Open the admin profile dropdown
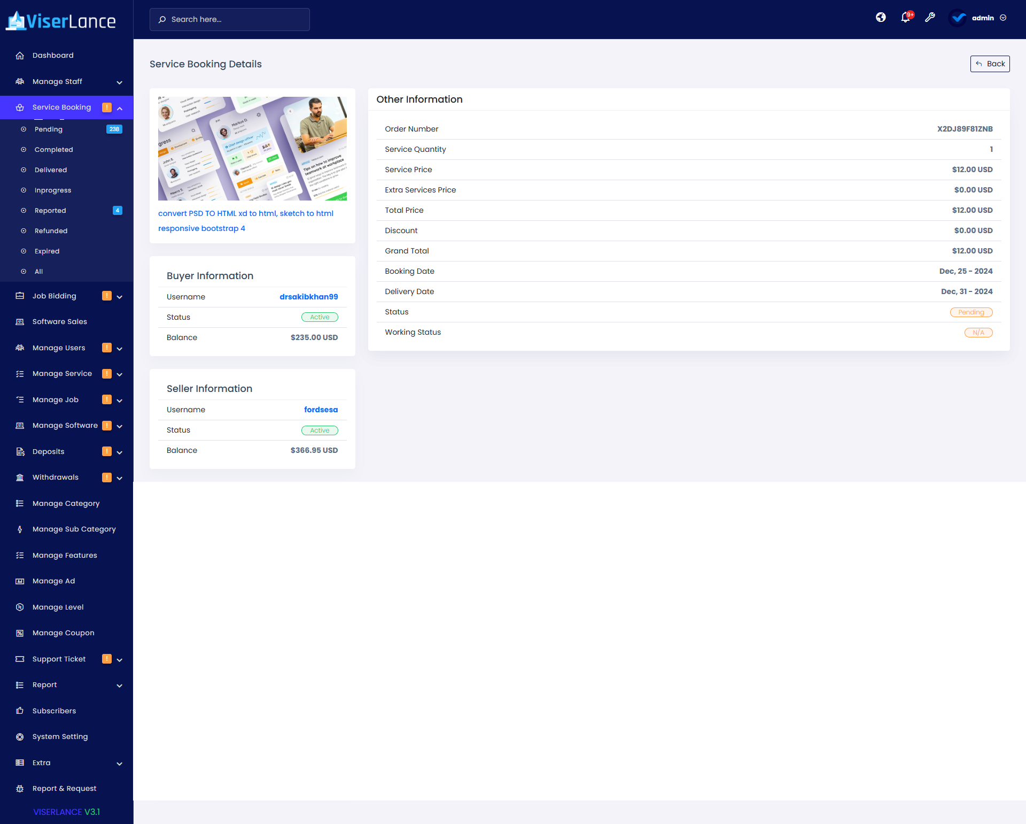Screen dimensions: 1026x824 tap(982, 18)
